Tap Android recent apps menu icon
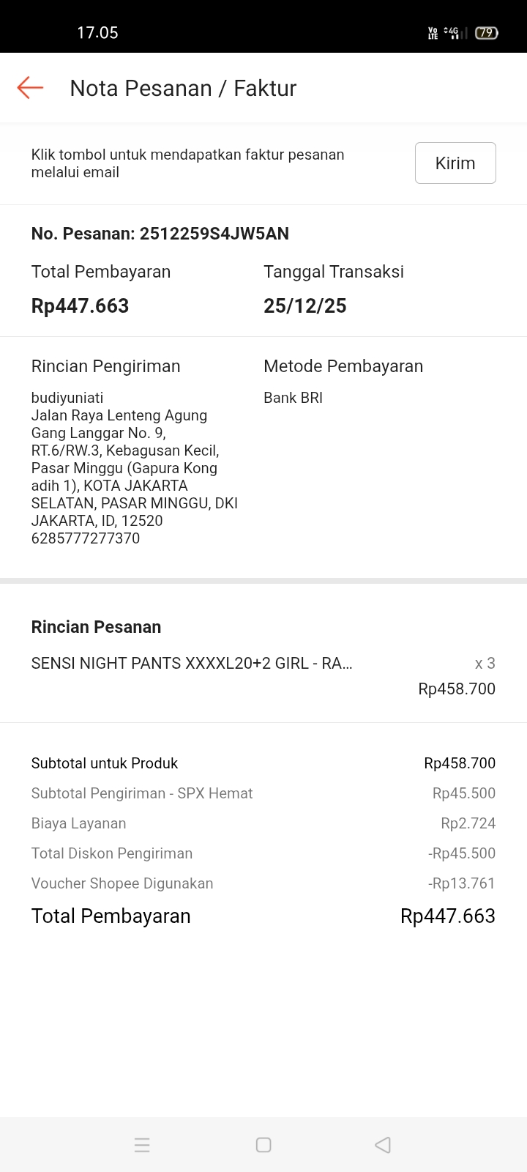The image size is (527, 1172). 142,1145
